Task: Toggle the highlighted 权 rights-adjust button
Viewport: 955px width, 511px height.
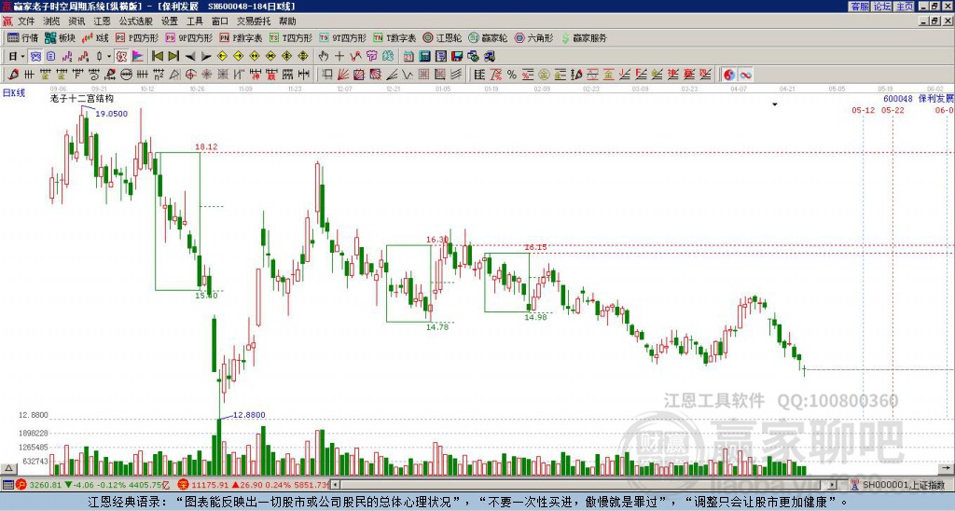Action: [121, 56]
